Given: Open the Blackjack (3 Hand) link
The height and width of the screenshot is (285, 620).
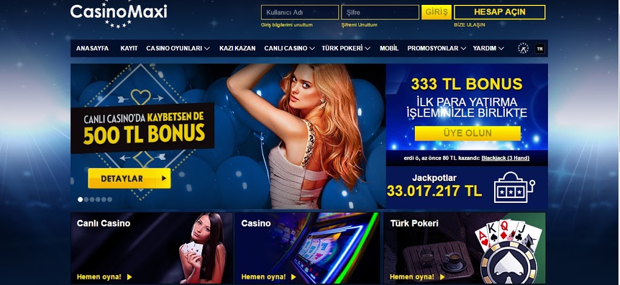Looking at the screenshot, I should click(x=506, y=158).
